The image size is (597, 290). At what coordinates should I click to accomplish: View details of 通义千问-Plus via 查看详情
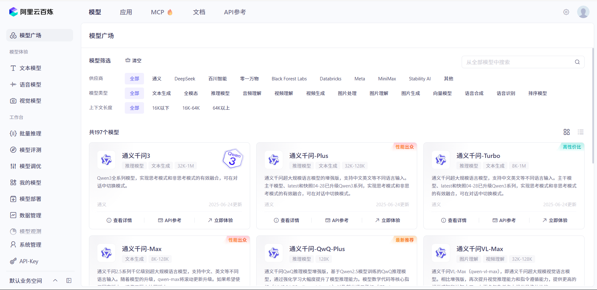tap(287, 220)
